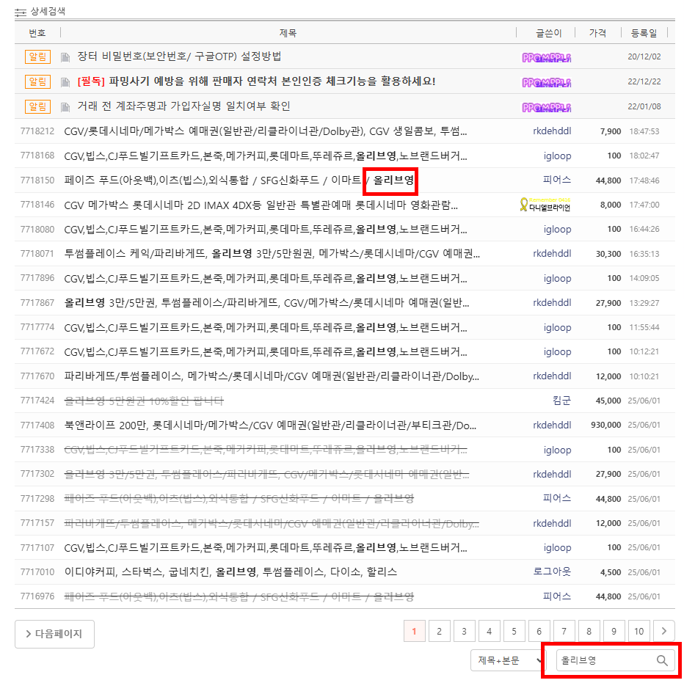Screen dimensions: 684x683
Task: Go to page 6
Action: pyautogui.click(x=539, y=631)
